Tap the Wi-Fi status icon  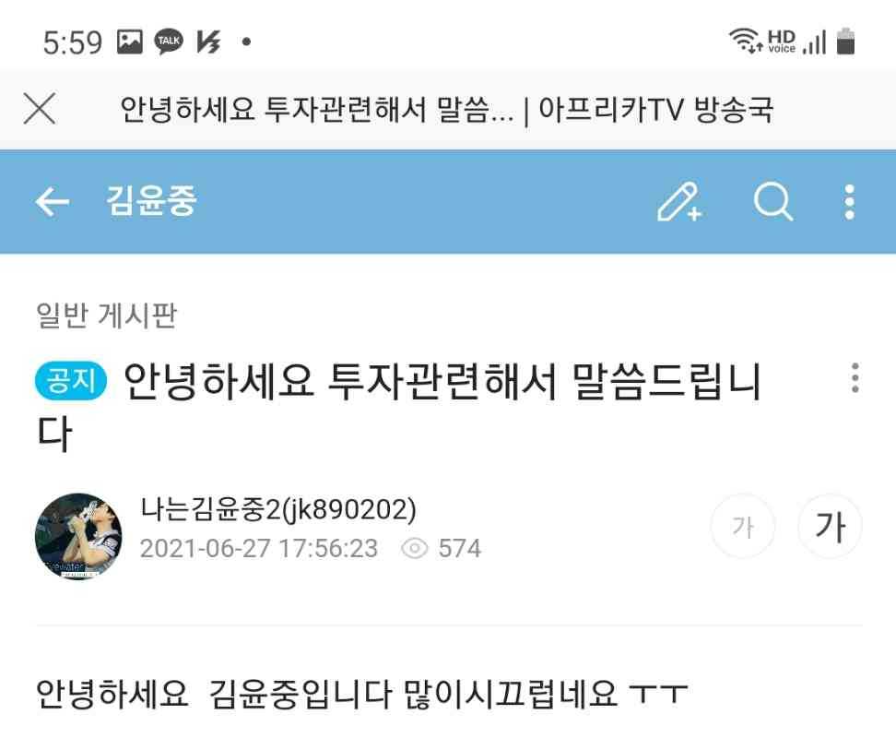[745, 40]
